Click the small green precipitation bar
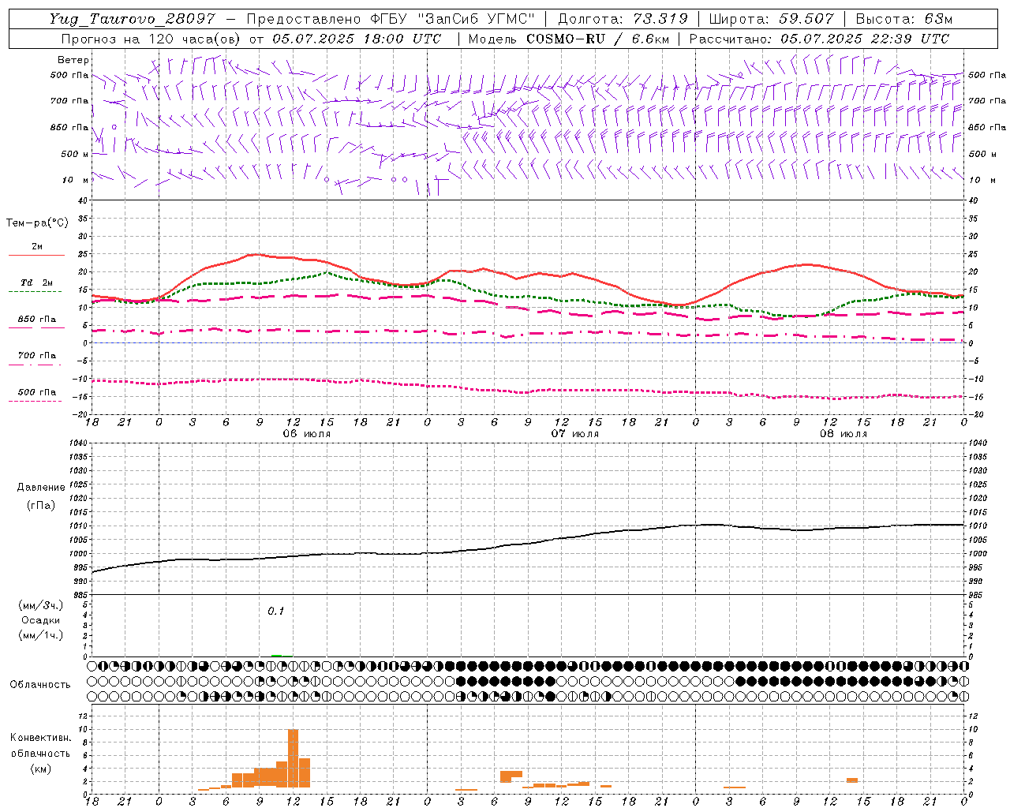This screenshot has width=1010, height=808. click(276, 655)
